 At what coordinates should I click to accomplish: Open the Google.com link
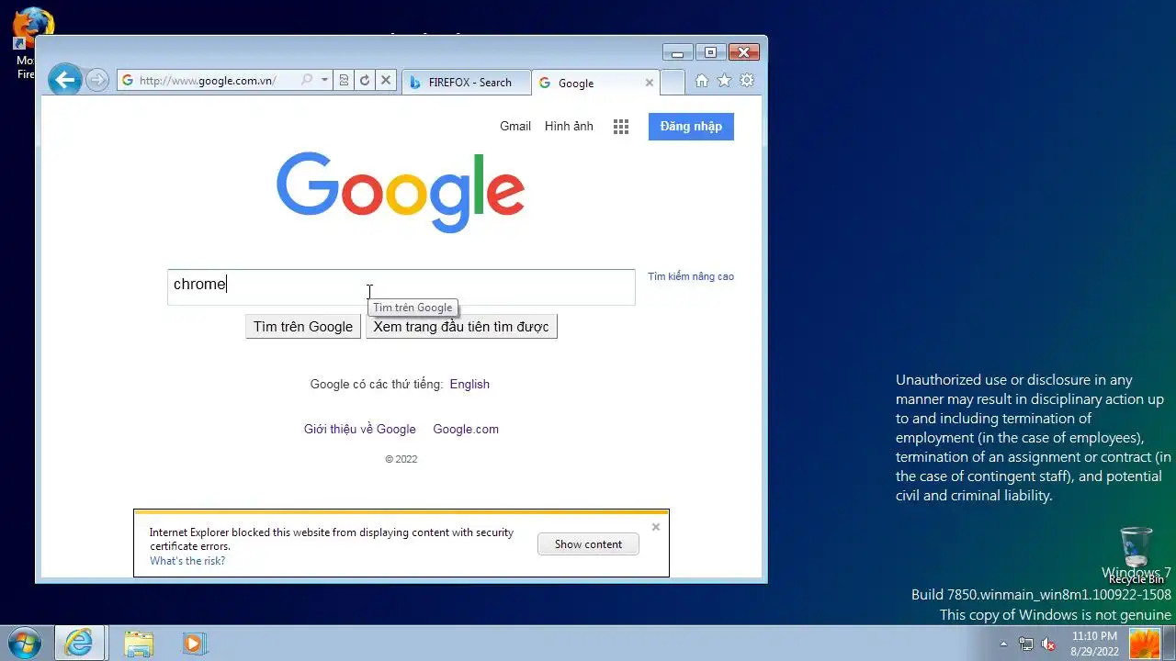tap(466, 429)
